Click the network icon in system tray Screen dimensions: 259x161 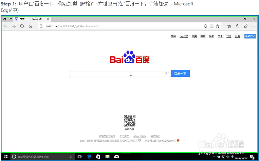point(223,157)
